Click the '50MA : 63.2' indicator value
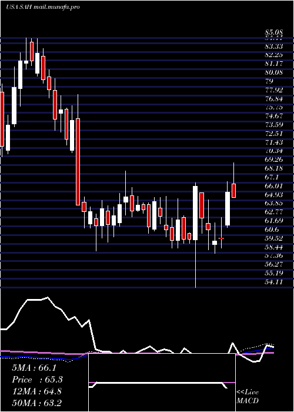 [36, 403]
